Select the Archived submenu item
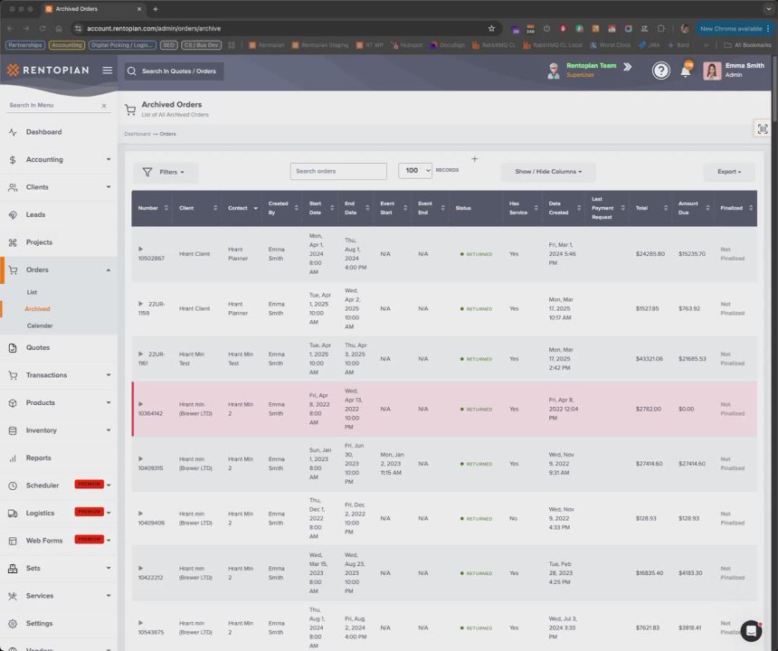This screenshot has height=651, width=778. pos(37,309)
